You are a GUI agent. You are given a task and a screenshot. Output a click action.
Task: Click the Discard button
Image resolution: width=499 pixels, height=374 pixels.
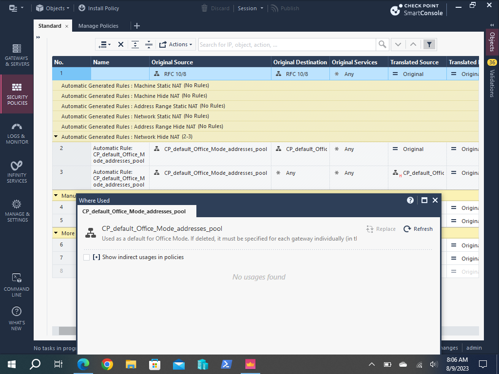point(215,8)
